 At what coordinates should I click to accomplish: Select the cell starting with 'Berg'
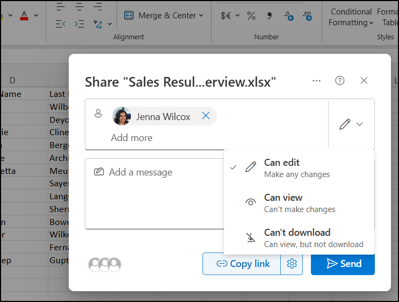click(x=59, y=145)
